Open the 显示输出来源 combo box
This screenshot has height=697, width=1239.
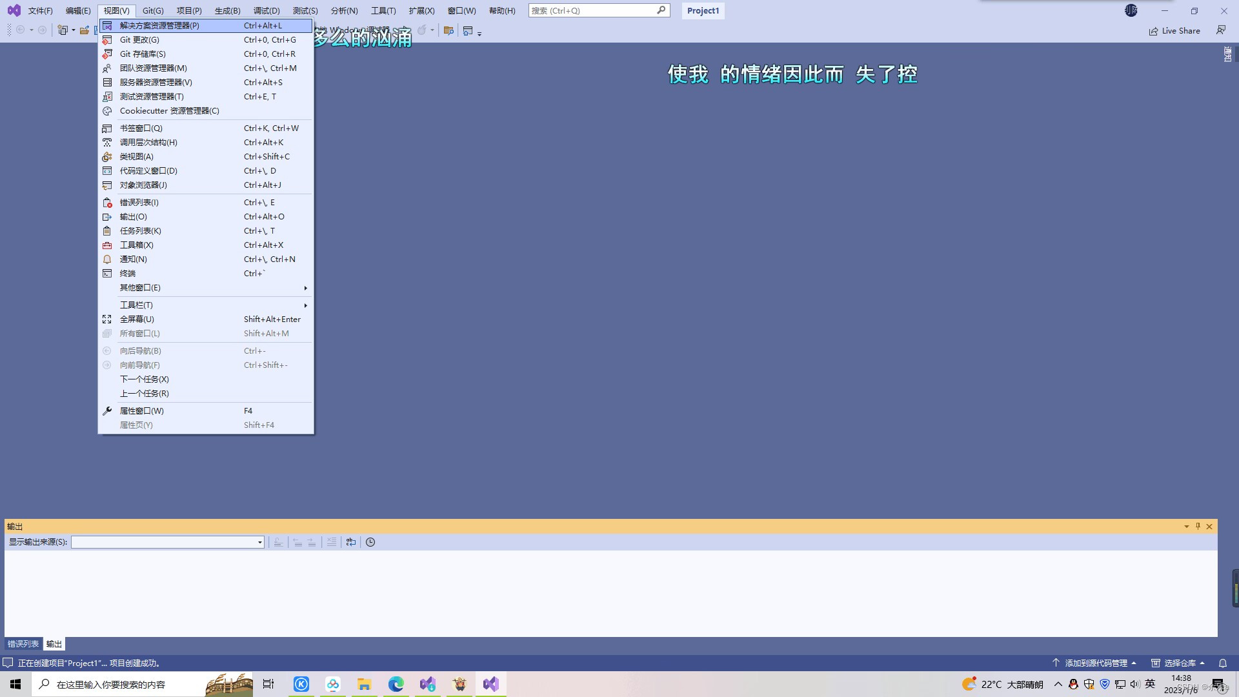pyautogui.click(x=168, y=542)
